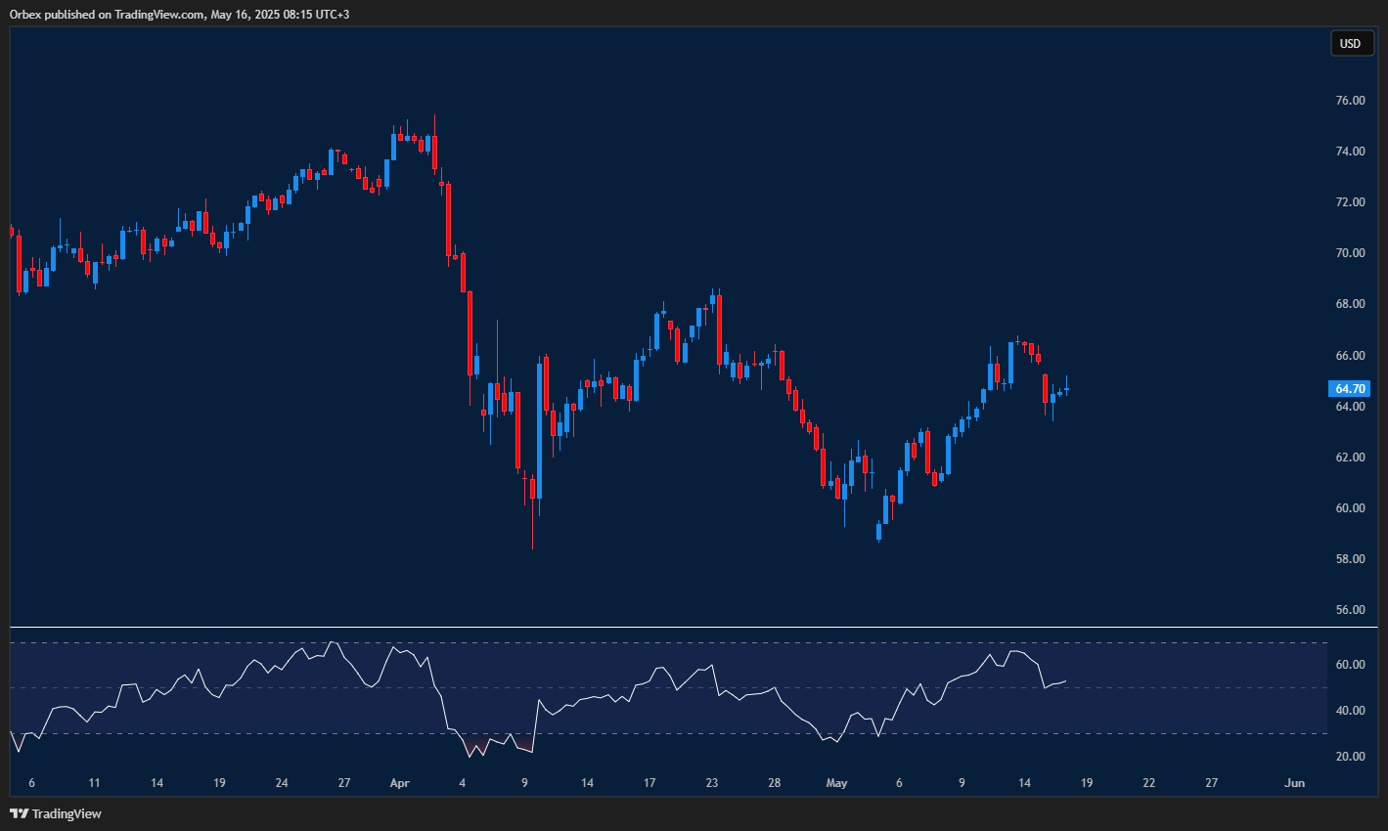Click the most recent candlestick near 64.70

point(1066,389)
